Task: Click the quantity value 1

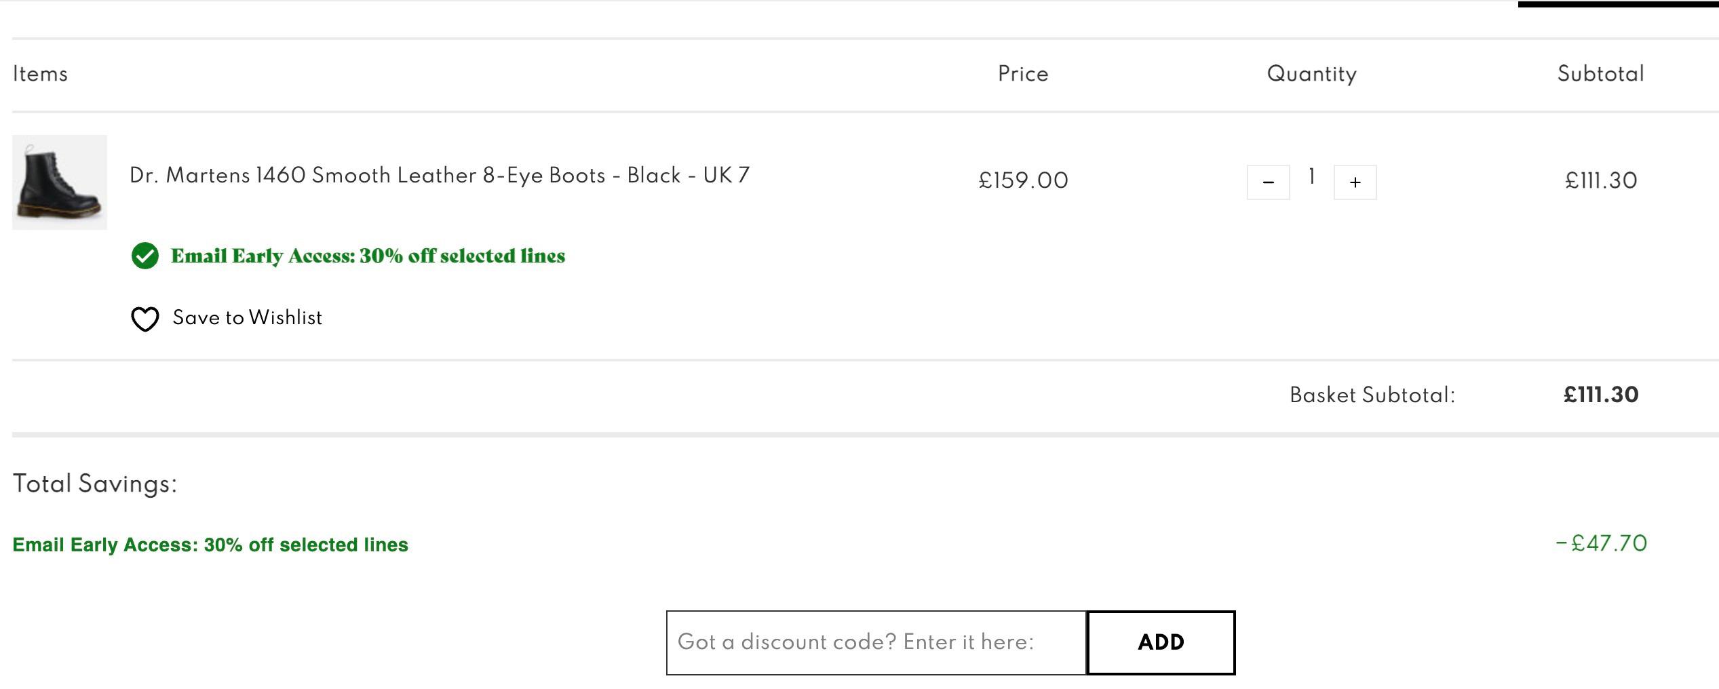Action: [1311, 177]
